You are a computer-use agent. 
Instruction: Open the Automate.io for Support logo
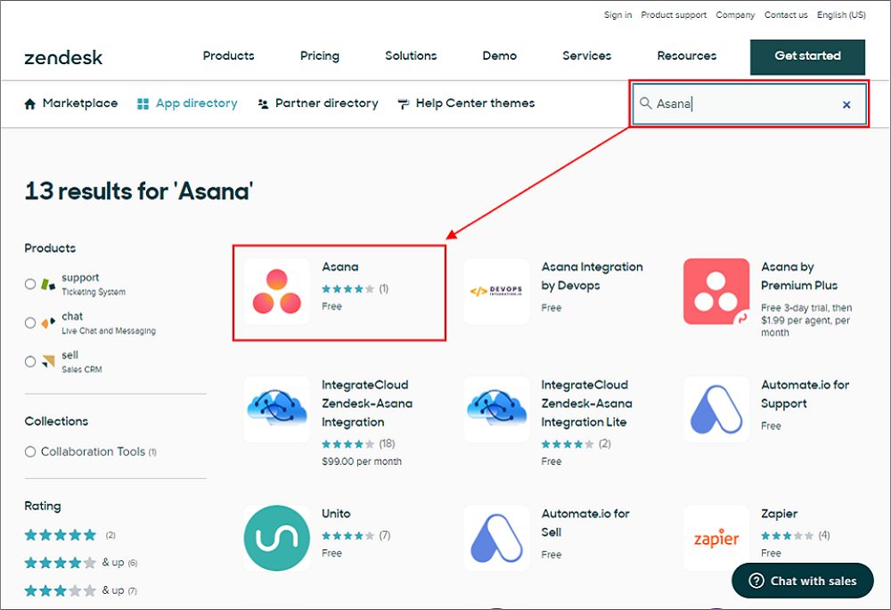coord(716,409)
